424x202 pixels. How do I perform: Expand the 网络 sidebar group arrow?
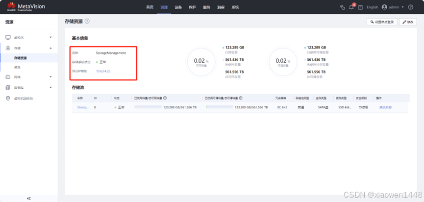click(x=50, y=77)
